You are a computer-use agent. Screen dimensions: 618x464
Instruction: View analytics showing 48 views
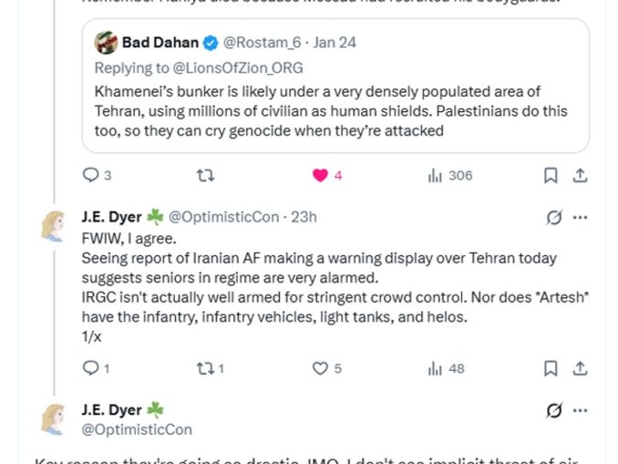pos(435,368)
